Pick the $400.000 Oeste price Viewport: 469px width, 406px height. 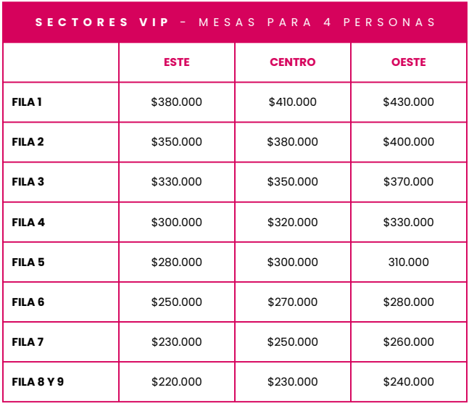(408, 142)
